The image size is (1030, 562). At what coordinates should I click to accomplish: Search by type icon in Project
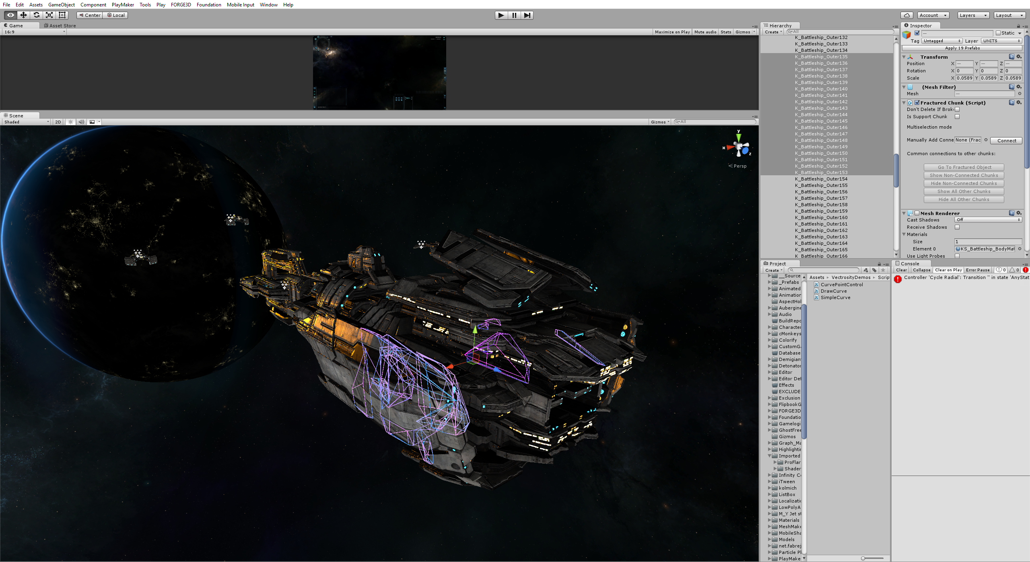866,270
